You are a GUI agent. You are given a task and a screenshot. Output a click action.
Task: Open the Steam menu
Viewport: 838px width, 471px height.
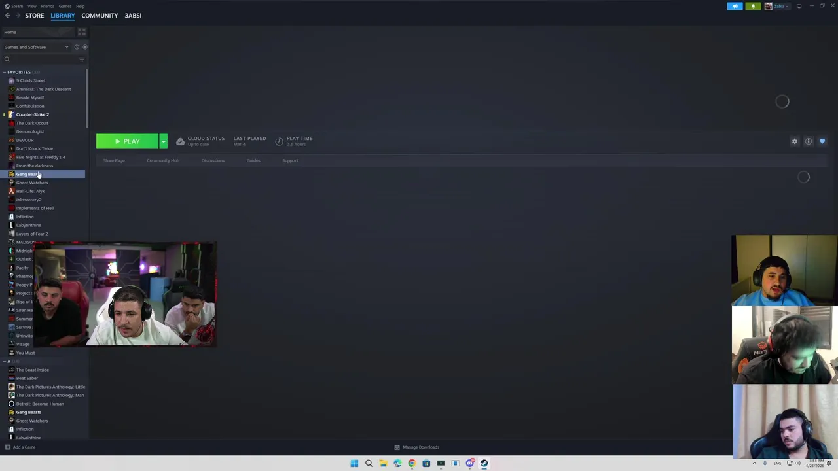tap(17, 6)
